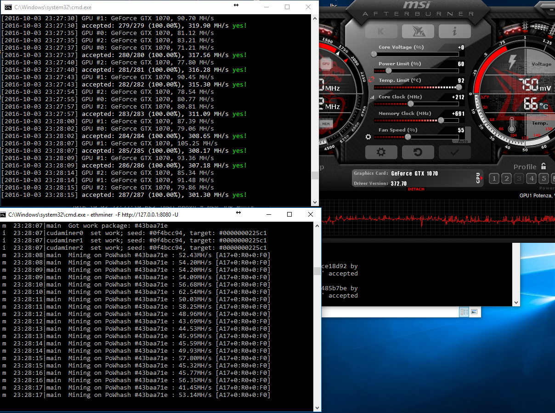Click the Core Voltage +0 value field
555x413 pixels.
coord(461,47)
